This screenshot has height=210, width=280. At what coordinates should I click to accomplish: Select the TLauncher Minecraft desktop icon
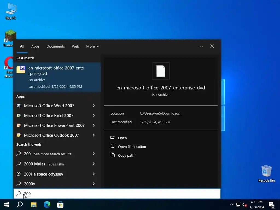click(9, 38)
